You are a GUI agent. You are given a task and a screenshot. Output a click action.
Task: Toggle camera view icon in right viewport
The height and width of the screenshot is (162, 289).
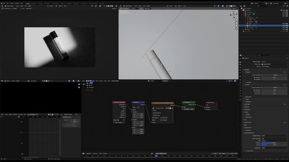(x=236, y=26)
